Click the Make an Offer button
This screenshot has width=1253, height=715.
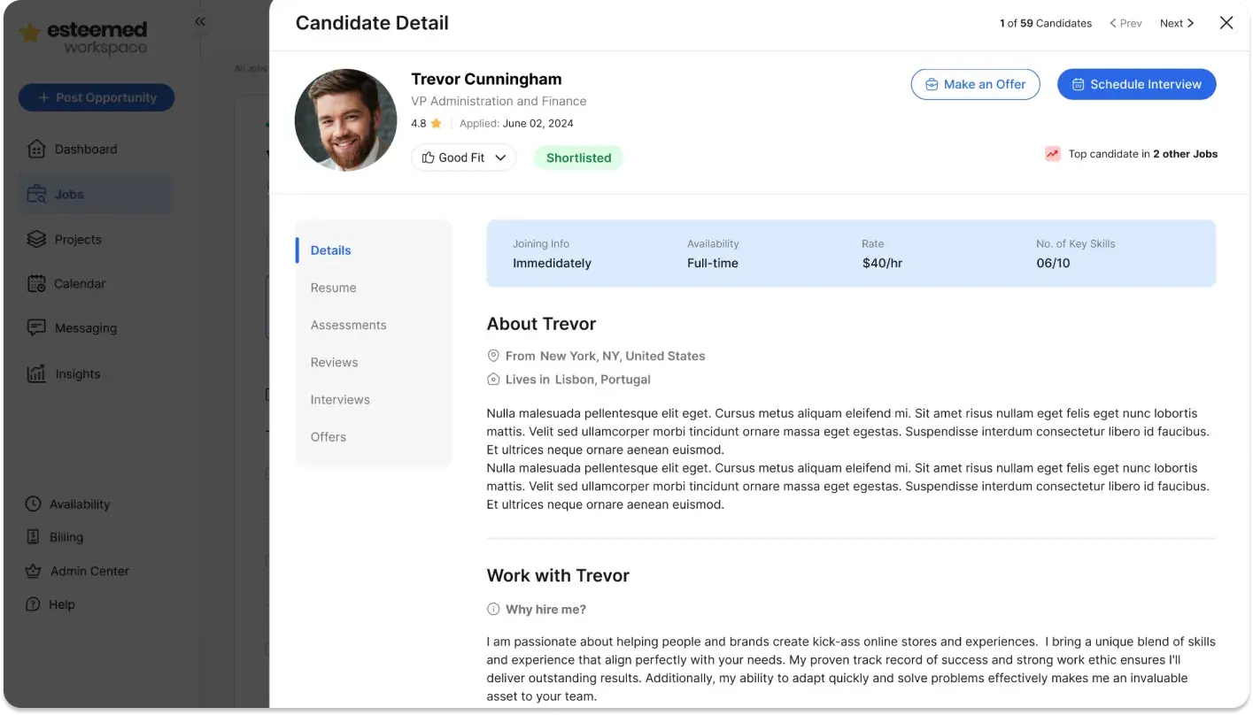[975, 85]
